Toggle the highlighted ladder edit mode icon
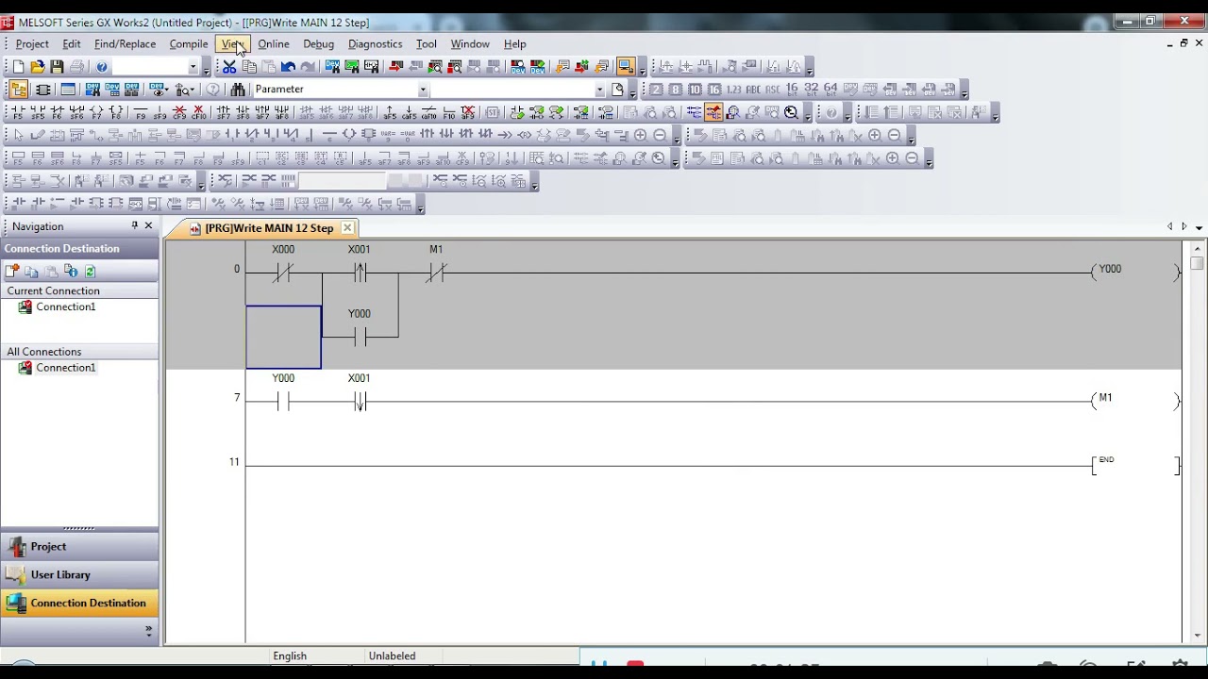The image size is (1208, 679). tap(713, 112)
